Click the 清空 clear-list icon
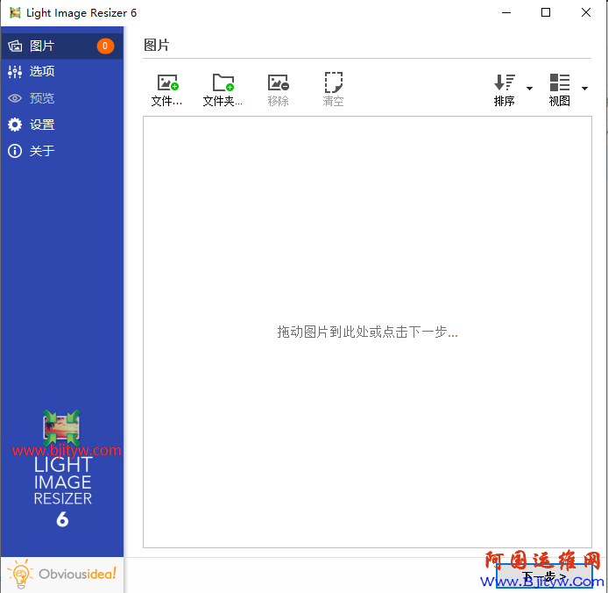Image resolution: width=608 pixels, height=593 pixels. (333, 83)
